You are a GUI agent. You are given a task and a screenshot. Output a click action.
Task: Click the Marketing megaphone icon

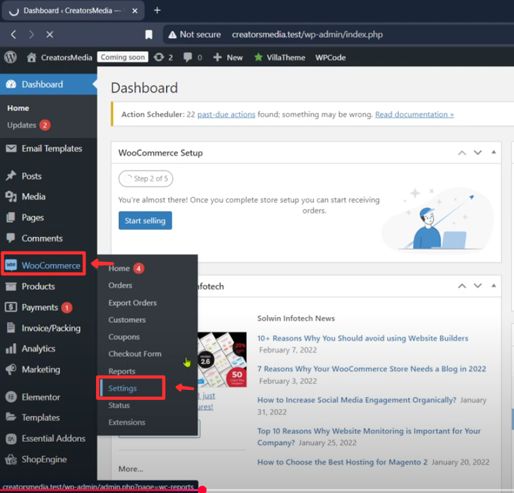coord(11,370)
